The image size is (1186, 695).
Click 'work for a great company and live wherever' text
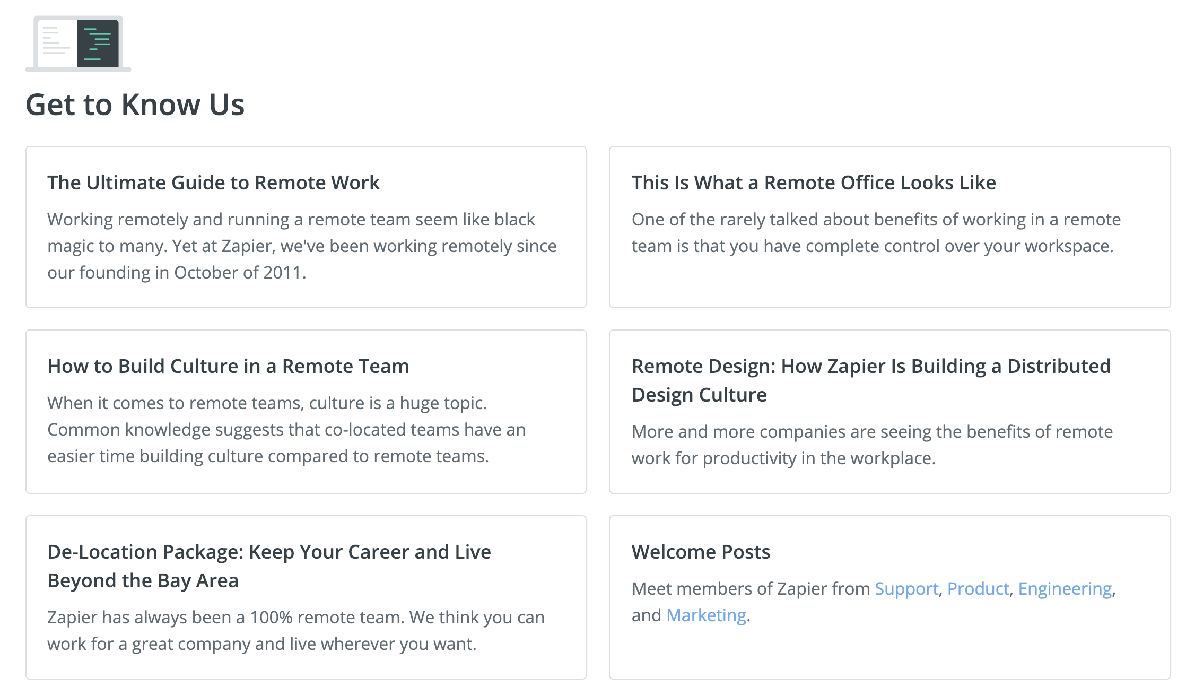[221, 644]
